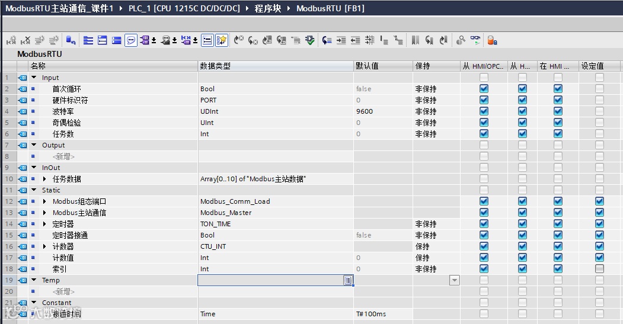Screen dimensions: 623x324
Task: Click the insert network icon in toolbar
Action: click(11, 40)
